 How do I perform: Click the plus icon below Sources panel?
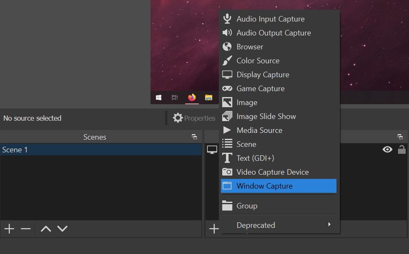[x=214, y=229]
